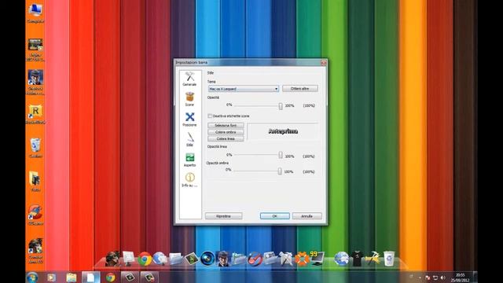This screenshot has width=503, height=283.
Task: Click the hammer tools icon in dock
Action: [373, 259]
